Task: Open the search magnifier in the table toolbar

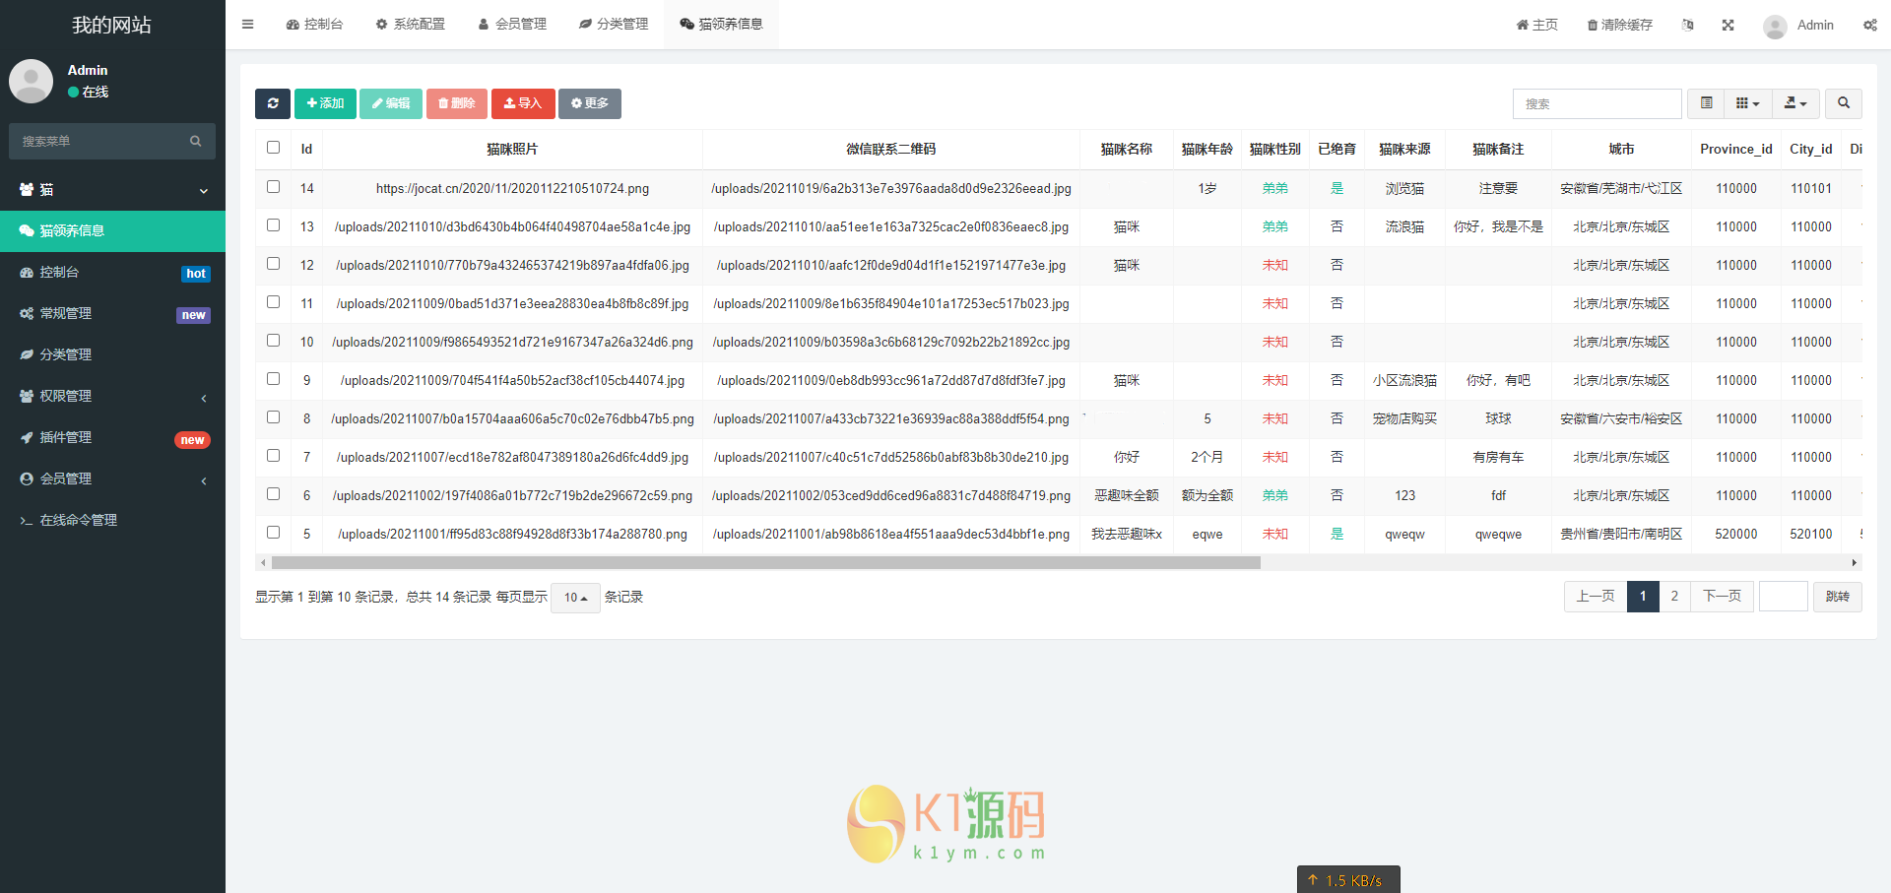Action: [x=1843, y=103]
